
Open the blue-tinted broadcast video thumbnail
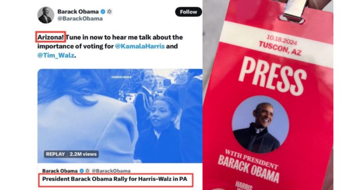(120, 116)
